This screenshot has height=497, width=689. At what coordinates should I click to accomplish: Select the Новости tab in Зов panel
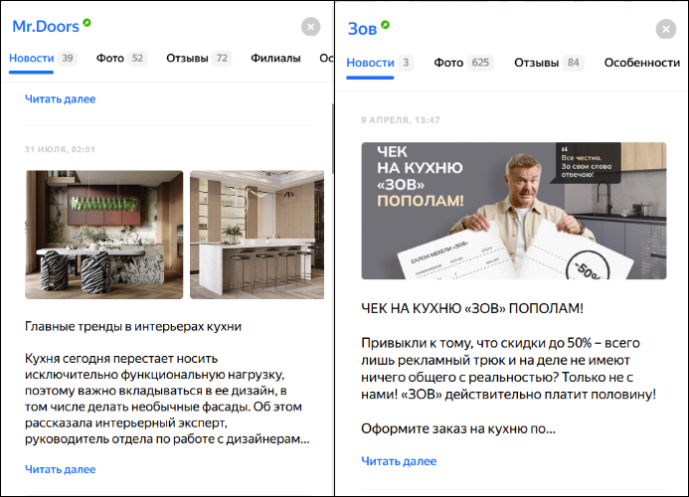pyautogui.click(x=371, y=63)
